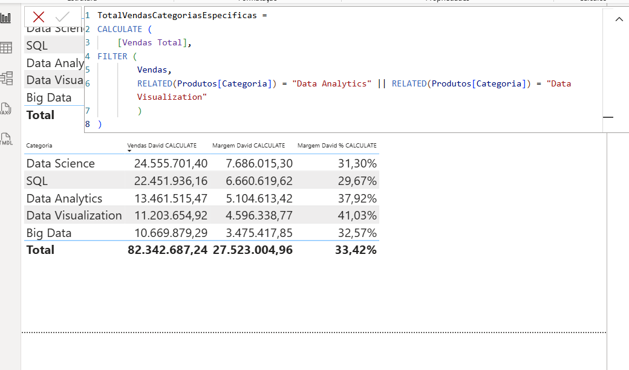Cancel the formula with the red X

coord(39,17)
